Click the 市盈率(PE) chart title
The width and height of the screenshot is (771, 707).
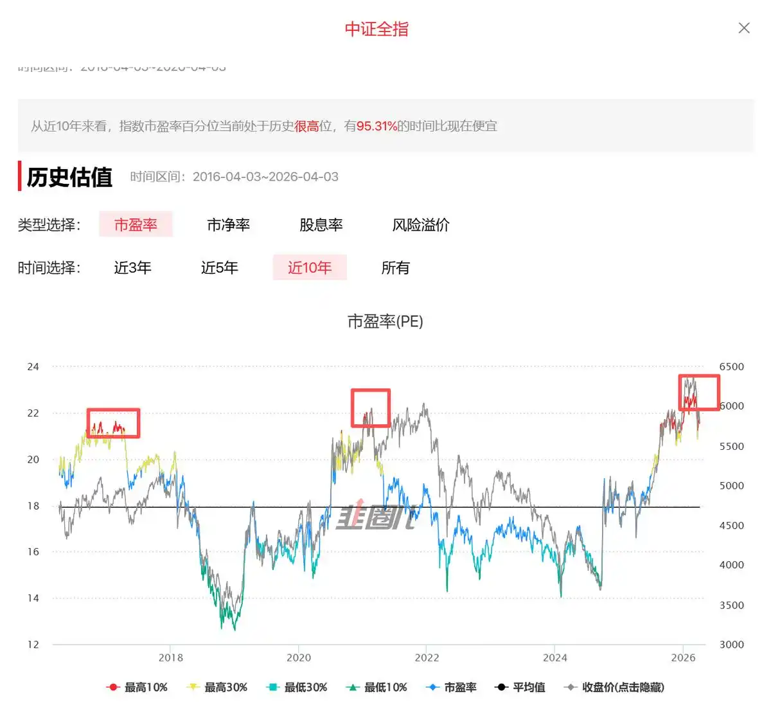click(385, 321)
